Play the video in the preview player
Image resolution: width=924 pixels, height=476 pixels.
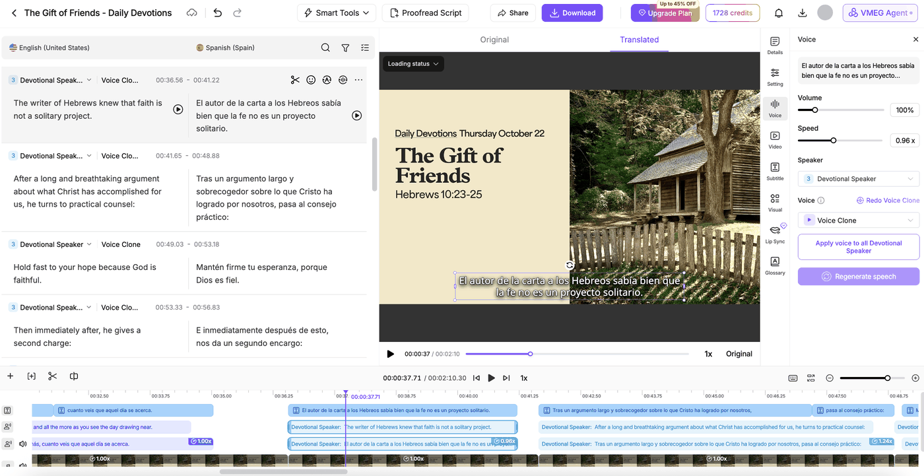pos(390,354)
